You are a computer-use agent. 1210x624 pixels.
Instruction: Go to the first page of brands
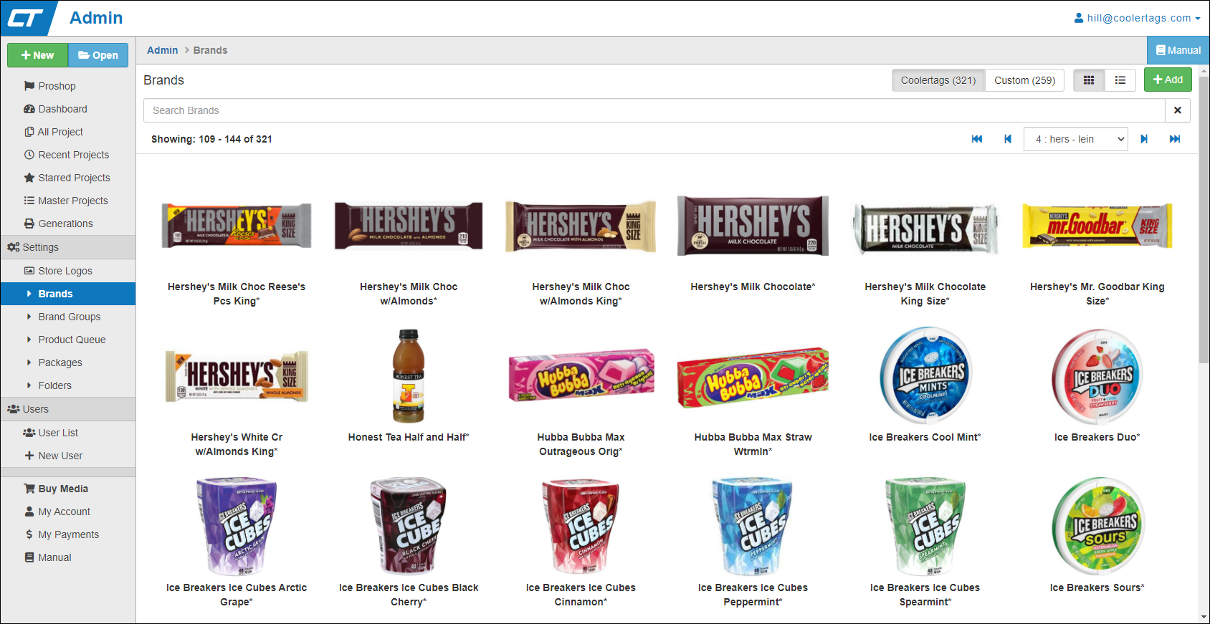[x=976, y=139]
